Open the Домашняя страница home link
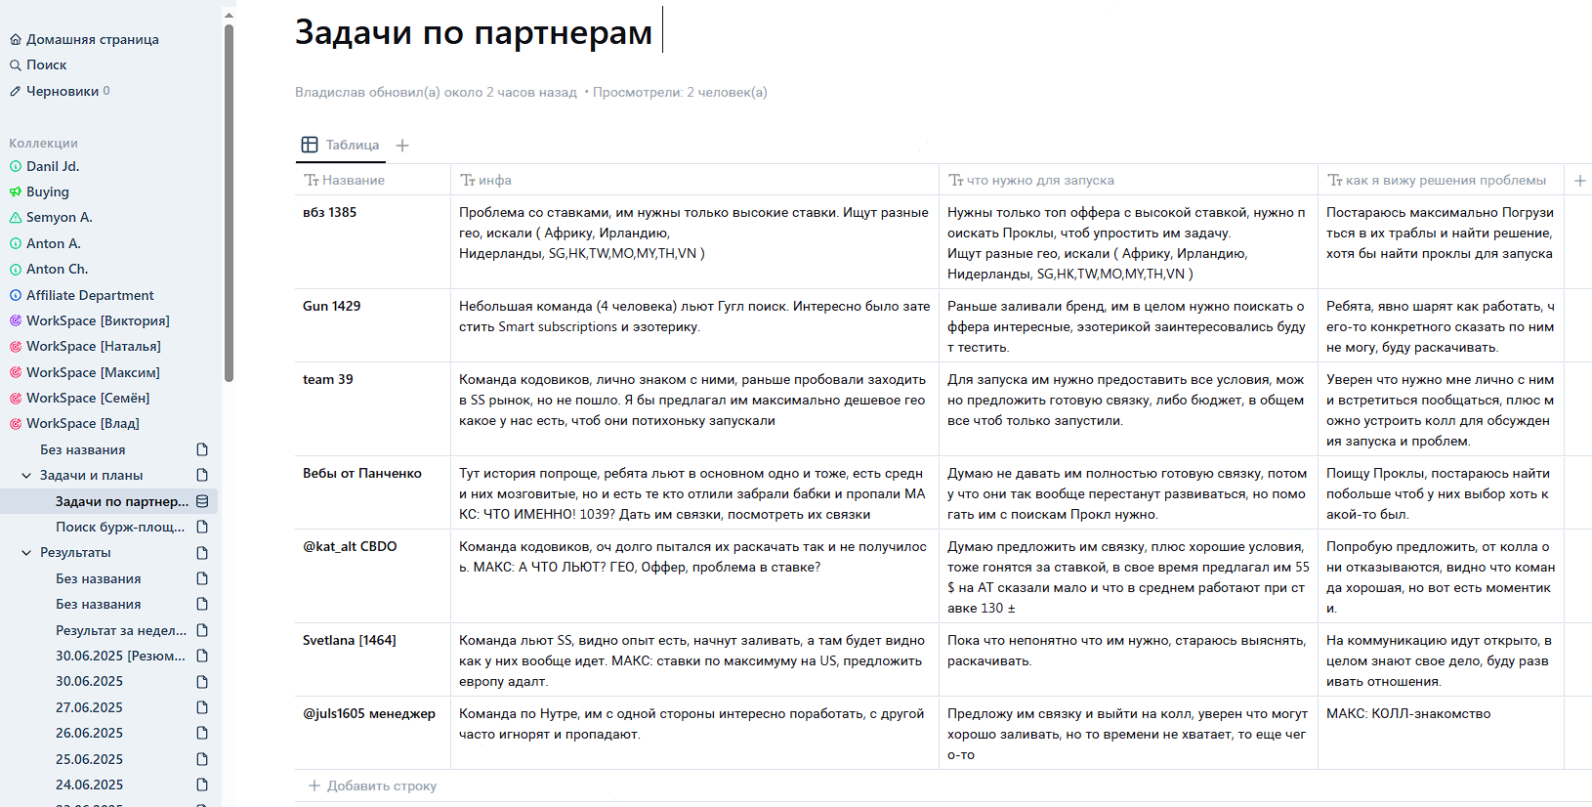Image resolution: width=1592 pixels, height=807 pixels. [93, 39]
